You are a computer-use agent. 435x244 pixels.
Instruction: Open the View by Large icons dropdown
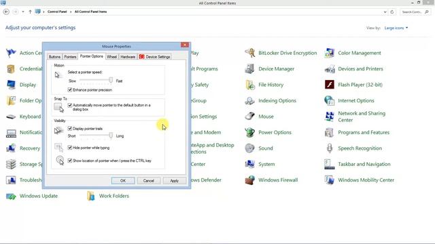coord(396,28)
